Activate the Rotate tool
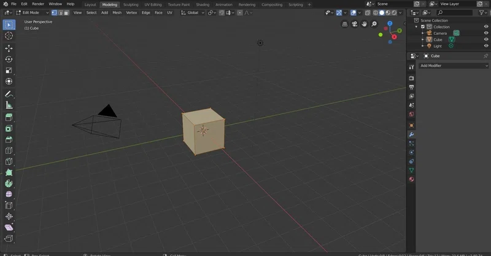Image resolution: width=491 pixels, height=256 pixels. click(x=9, y=59)
